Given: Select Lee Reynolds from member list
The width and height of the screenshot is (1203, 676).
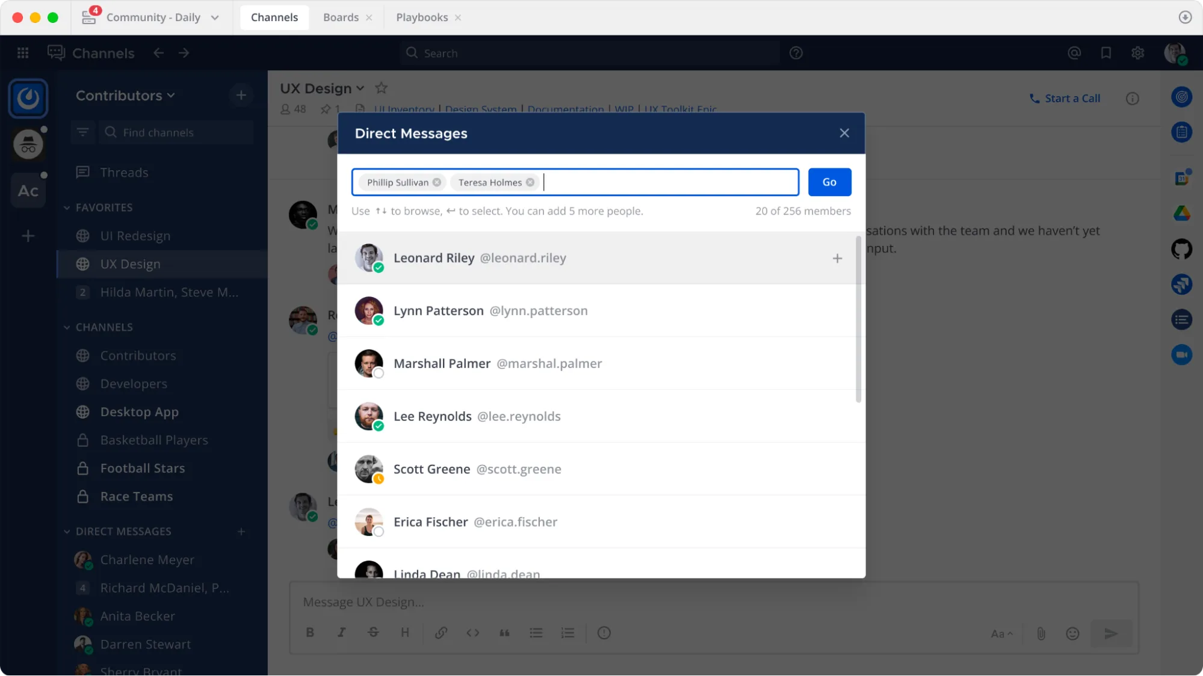Looking at the screenshot, I should (x=601, y=416).
